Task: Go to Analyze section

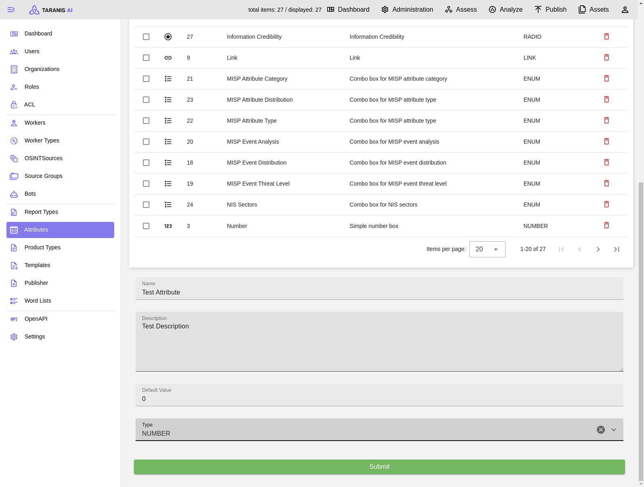Action: 506,10
